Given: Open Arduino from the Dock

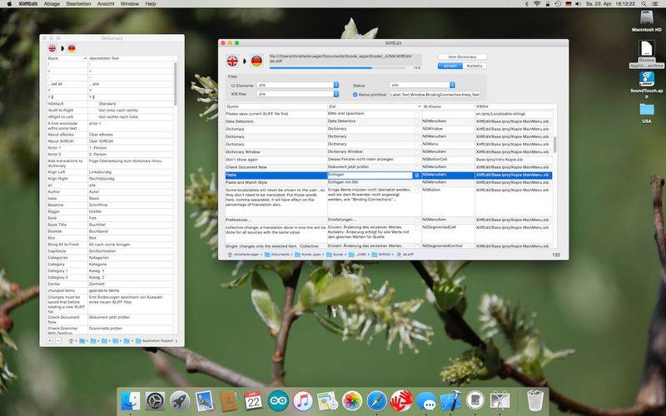Looking at the screenshot, I should tap(277, 400).
